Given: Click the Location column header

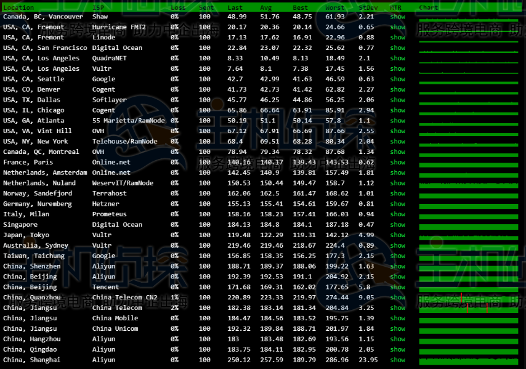Looking at the screenshot, I should click(18, 7).
